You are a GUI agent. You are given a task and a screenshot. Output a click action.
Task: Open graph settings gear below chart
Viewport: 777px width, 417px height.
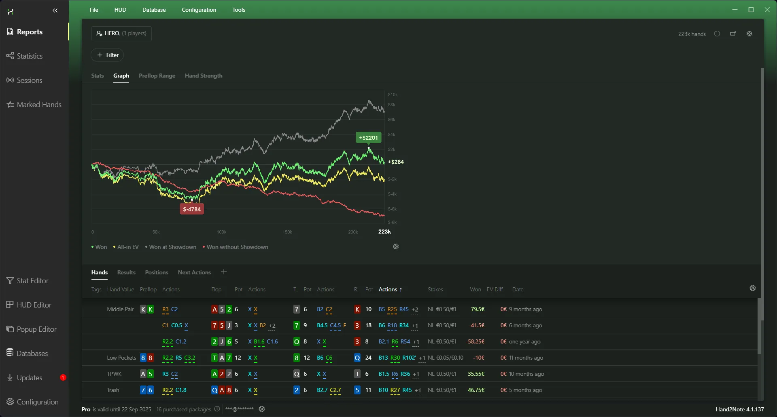[396, 246]
